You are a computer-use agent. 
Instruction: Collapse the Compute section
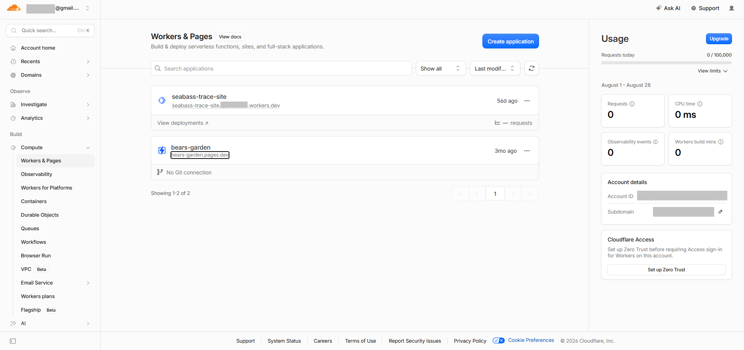[88, 148]
